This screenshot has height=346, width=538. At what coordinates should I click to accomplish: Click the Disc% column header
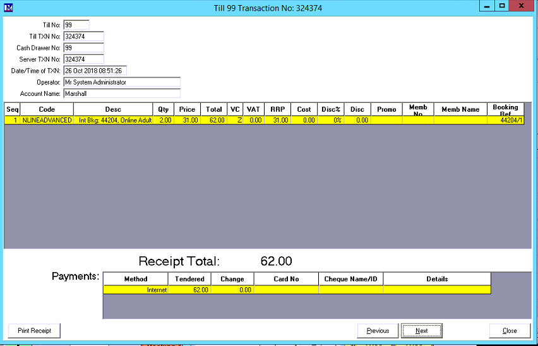331,109
